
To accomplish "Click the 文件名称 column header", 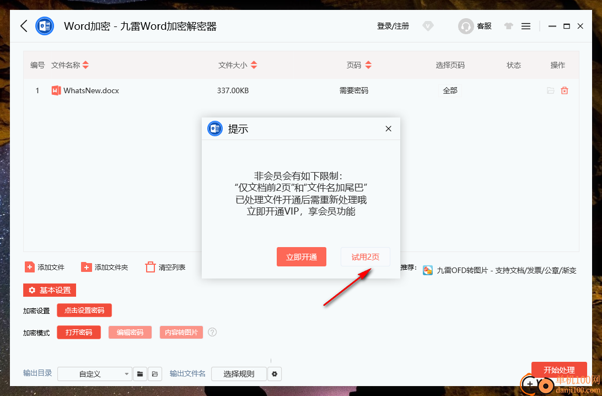I will click(66, 65).
